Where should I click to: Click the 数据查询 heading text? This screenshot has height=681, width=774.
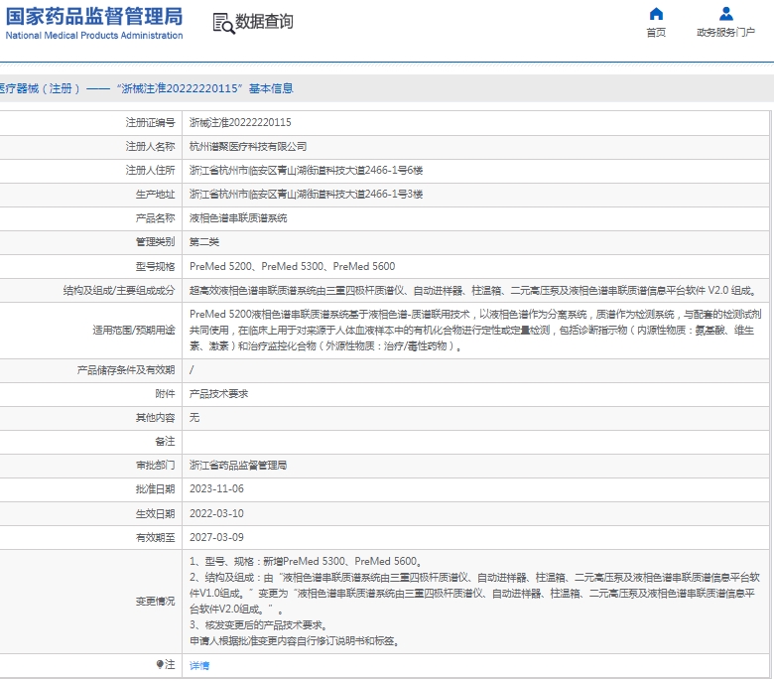click(264, 22)
